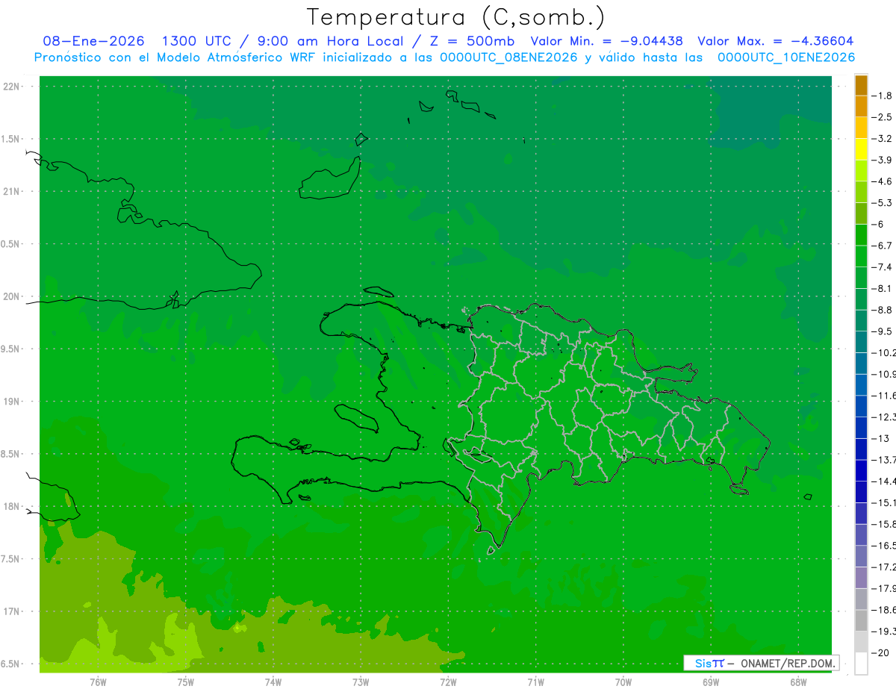Click the "-8.1" colorbar value

[883, 288]
